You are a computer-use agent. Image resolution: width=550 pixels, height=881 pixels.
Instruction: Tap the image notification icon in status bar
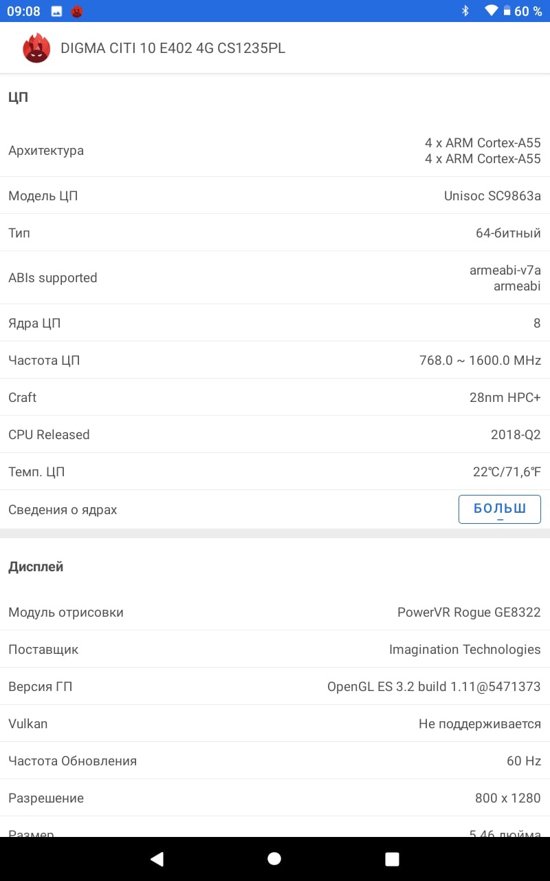[56, 11]
